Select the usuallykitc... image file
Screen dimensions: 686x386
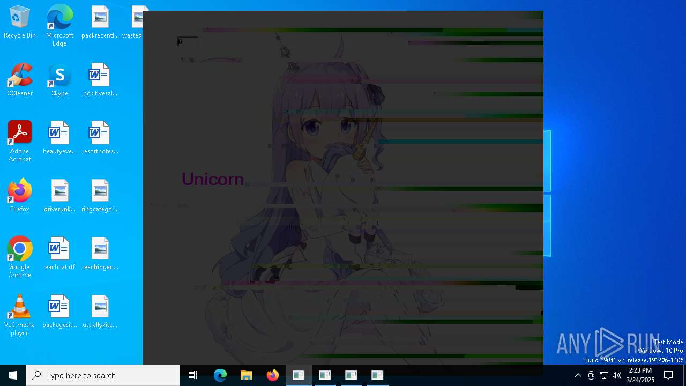[x=100, y=312]
